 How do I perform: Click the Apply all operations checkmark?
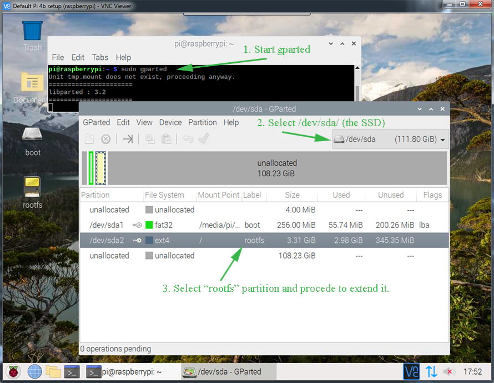click(x=203, y=139)
